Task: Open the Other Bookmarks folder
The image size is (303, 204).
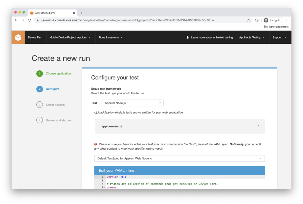Action: pos(276,27)
